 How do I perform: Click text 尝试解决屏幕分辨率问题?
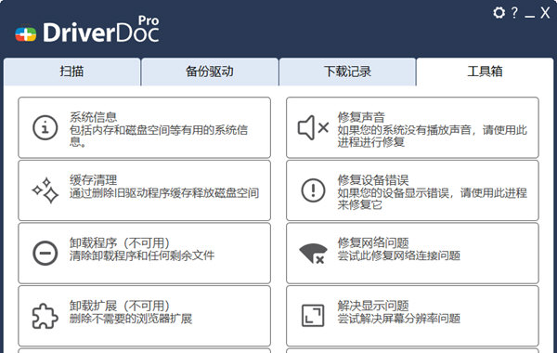399,319
